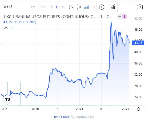Click the 2022 time axis label
The image size is (149, 121).
coord(126,109)
